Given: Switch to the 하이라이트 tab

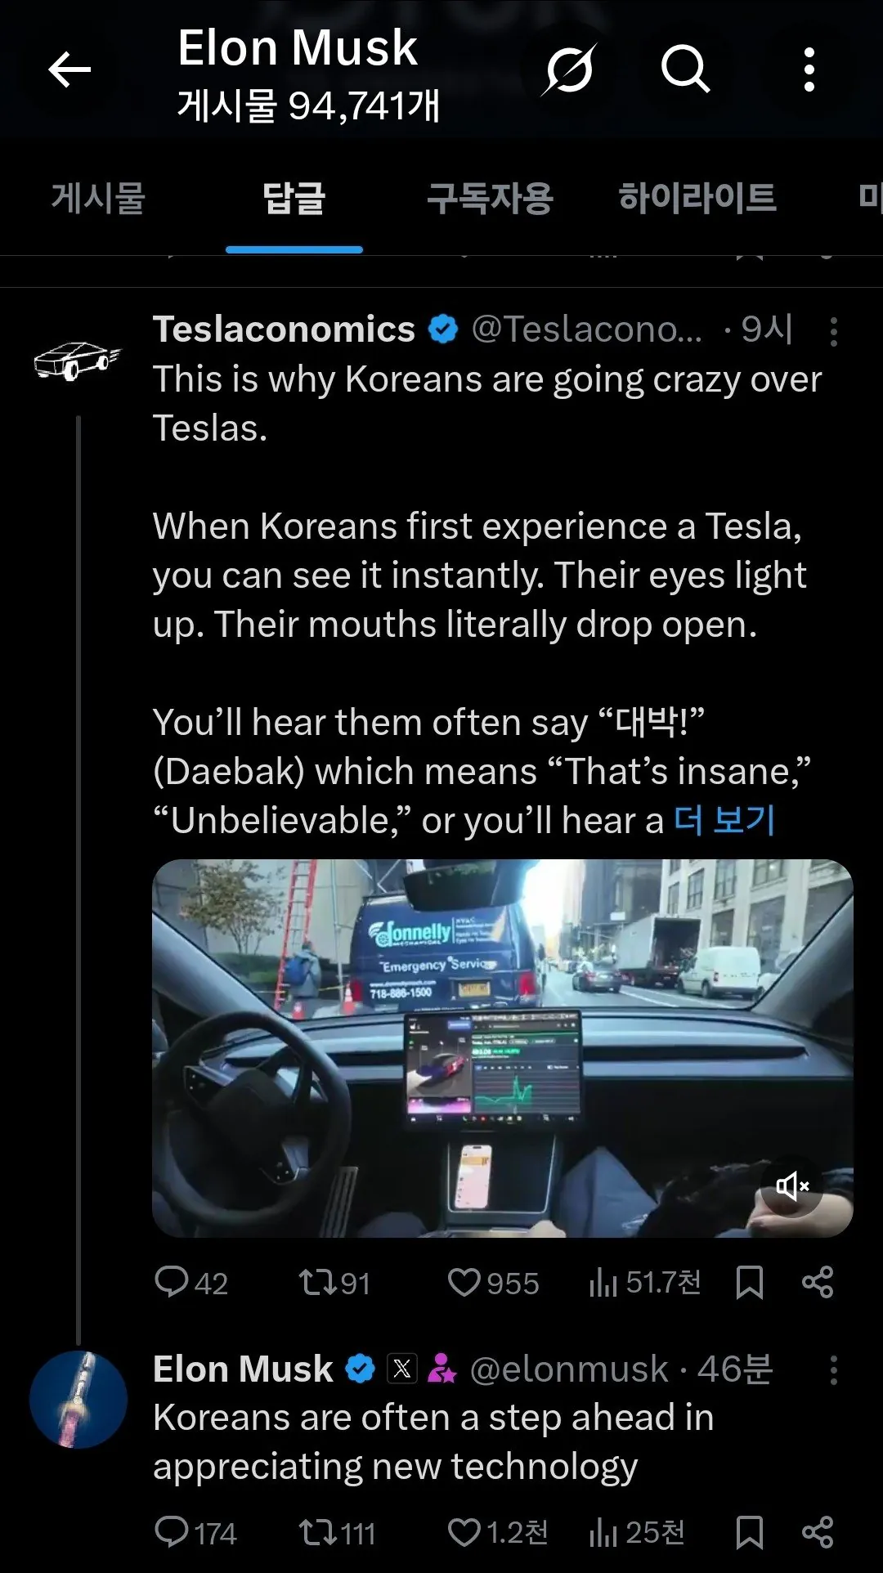Looking at the screenshot, I should (697, 199).
